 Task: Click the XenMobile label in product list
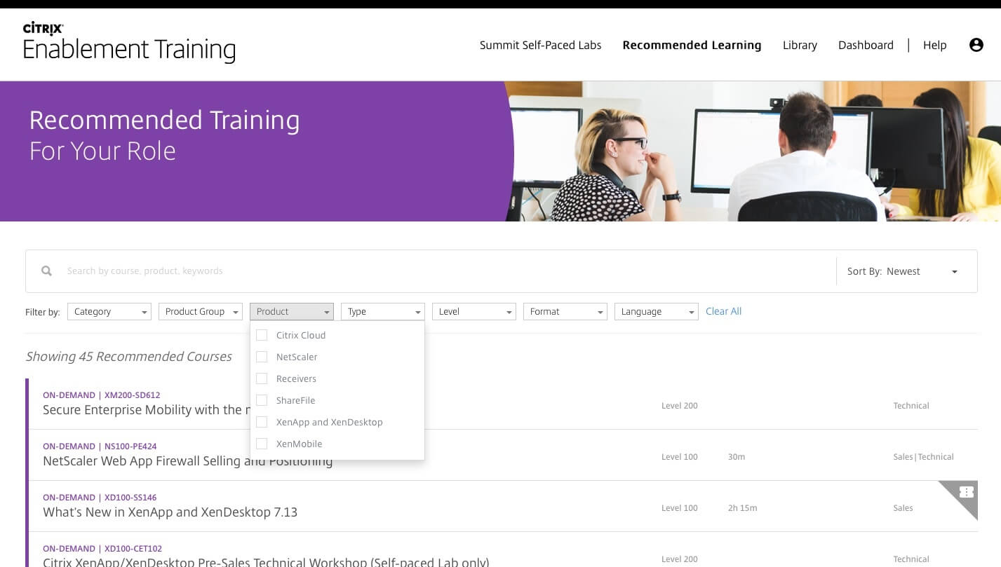[x=299, y=444]
